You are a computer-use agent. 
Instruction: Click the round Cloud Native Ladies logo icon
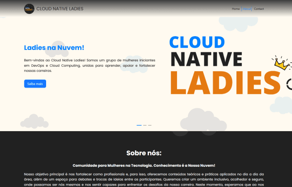pyautogui.click(x=29, y=9)
